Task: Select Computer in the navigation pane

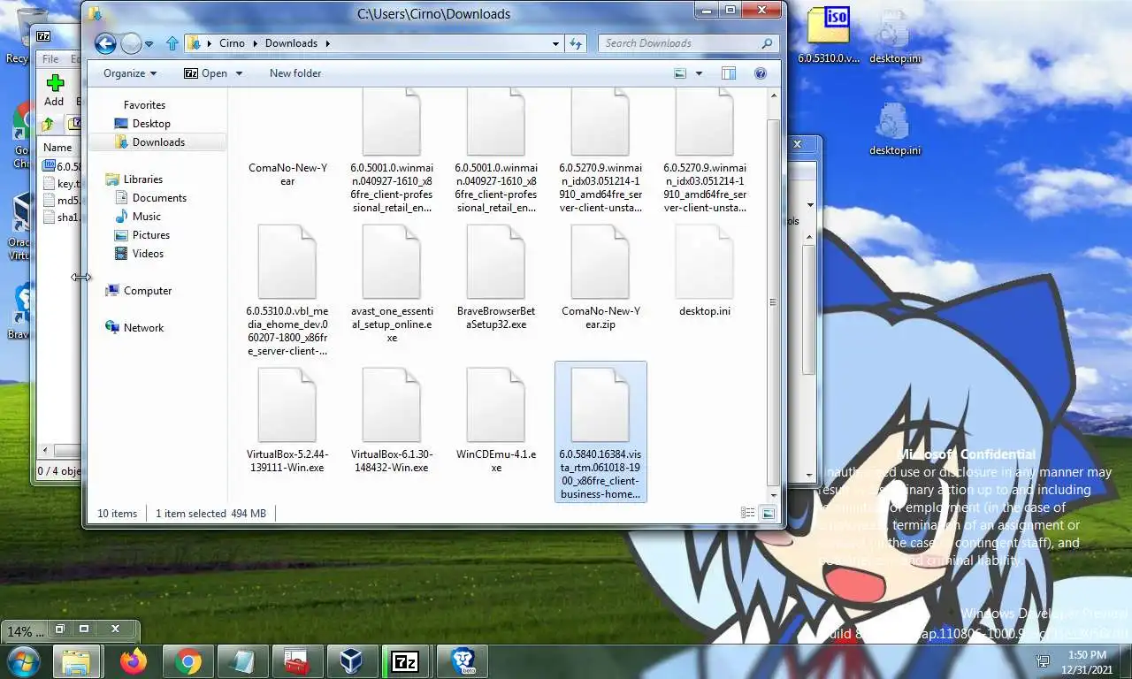Action: (x=148, y=291)
